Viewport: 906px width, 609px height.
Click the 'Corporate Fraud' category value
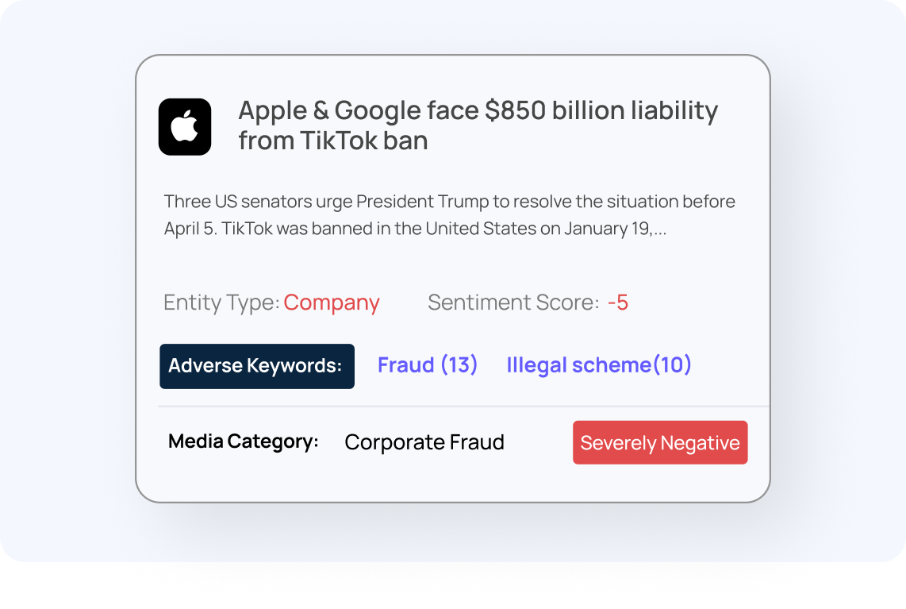(424, 441)
